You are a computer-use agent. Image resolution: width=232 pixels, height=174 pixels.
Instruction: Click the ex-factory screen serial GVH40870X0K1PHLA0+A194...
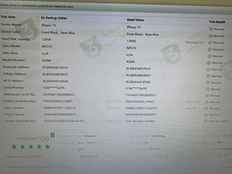click(65, 121)
